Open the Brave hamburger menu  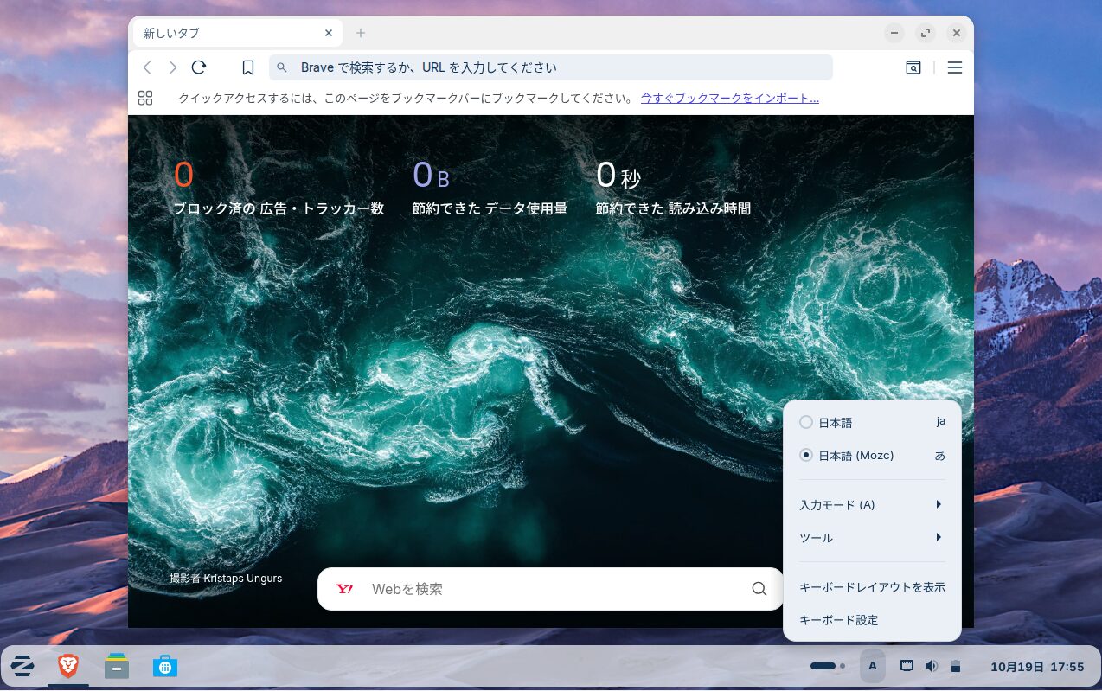[954, 67]
